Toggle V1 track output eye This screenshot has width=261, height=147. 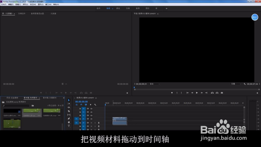[x=91, y=119]
